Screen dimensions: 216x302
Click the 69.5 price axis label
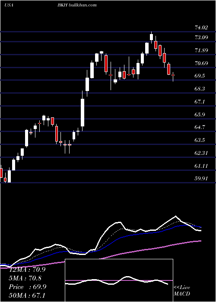coord(200,76)
